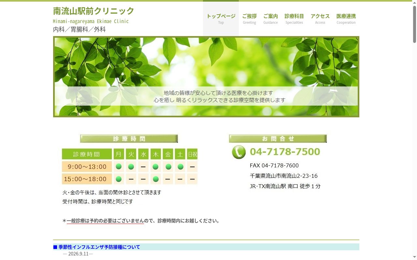Click the 月 morning green availability dot
This screenshot has height=260, width=417.
click(x=119, y=166)
